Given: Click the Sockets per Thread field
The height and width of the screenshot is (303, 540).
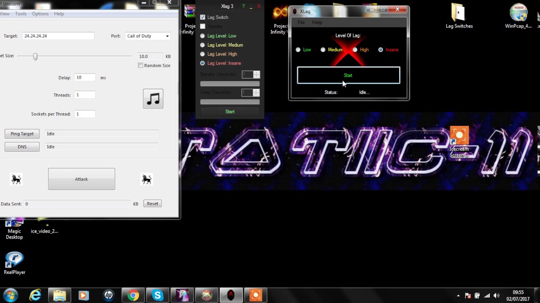Looking at the screenshot, I should point(85,114).
